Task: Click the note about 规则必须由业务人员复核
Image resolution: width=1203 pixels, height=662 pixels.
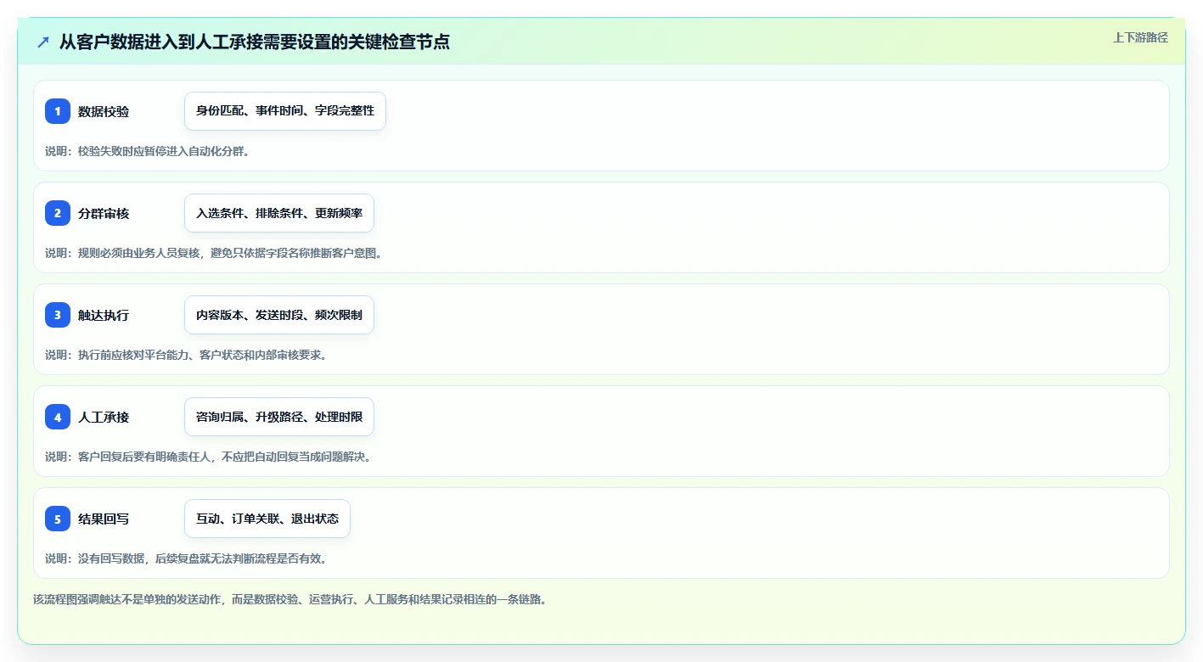Action: coord(214,253)
